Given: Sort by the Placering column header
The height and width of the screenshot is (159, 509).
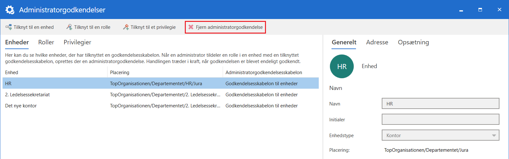Looking at the screenshot, I should click(x=120, y=73).
